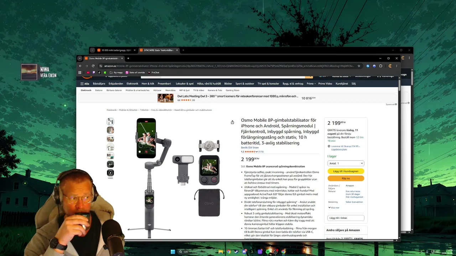Screen dimensions: 456x256
Task: Select the Osmo Mobile 8P-gimbalstabilisator tab
Action: pyautogui.click(x=104, y=58)
